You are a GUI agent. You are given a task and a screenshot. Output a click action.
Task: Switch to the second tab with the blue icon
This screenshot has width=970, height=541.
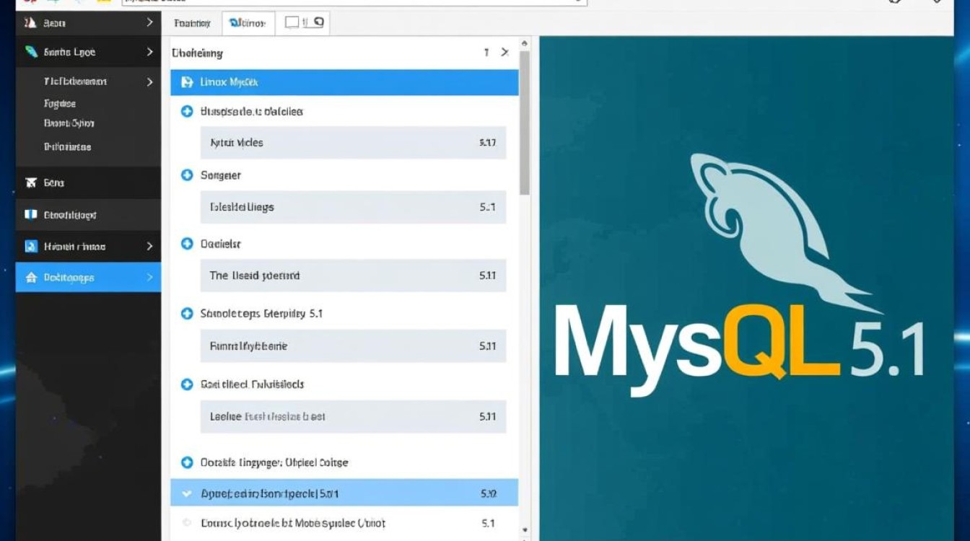pyautogui.click(x=248, y=22)
